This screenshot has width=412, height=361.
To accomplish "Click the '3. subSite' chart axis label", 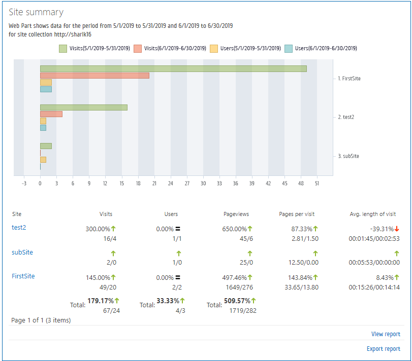I will coord(348,156).
